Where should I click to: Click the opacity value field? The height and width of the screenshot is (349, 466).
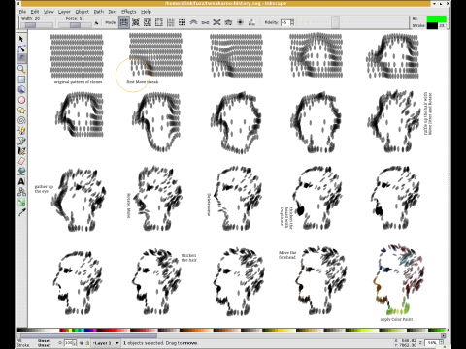(x=70, y=343)
